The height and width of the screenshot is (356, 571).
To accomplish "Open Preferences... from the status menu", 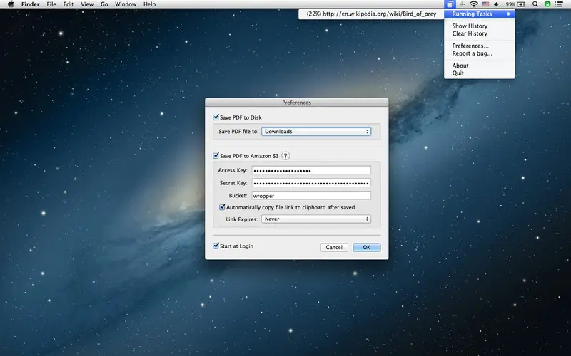I will tap(470, 46).
